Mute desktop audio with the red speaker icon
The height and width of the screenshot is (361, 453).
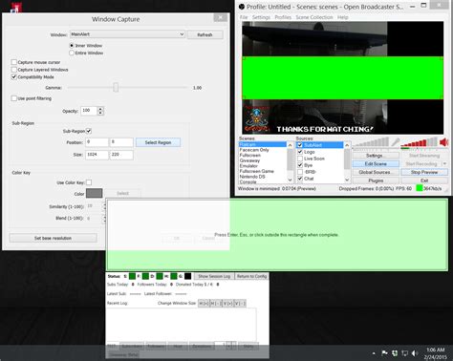[443, 142]
